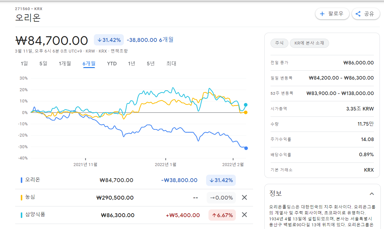Click the 전일 종가 value ₩86,000.00
The image size is (384, 229).
(358, 63)
